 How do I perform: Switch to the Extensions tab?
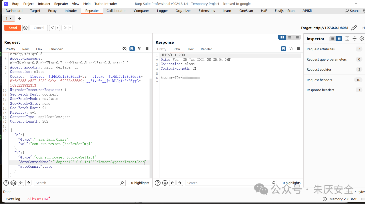[207, 11]
